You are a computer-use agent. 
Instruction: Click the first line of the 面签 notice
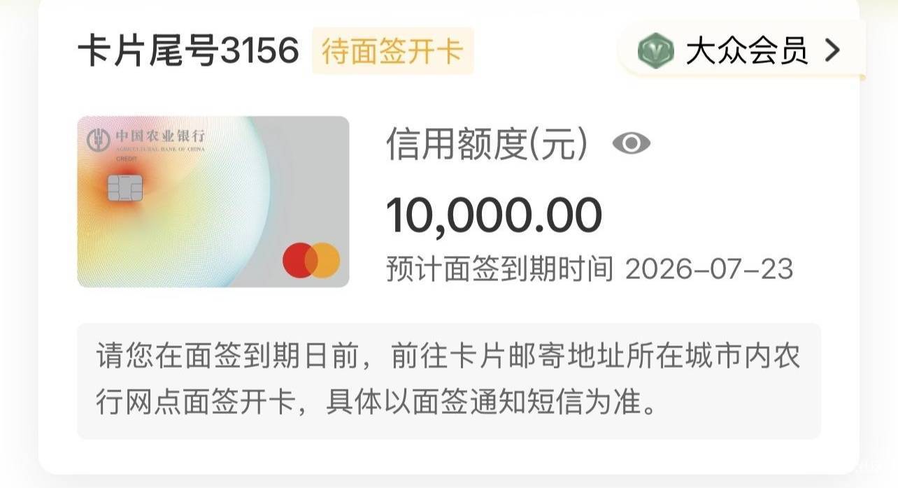[448, 357]
